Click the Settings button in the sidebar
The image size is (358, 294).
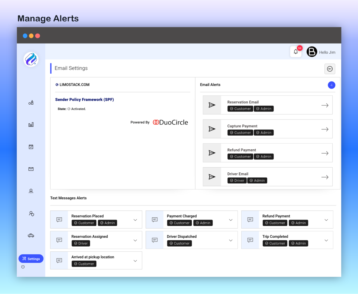(x=31, y=259)
